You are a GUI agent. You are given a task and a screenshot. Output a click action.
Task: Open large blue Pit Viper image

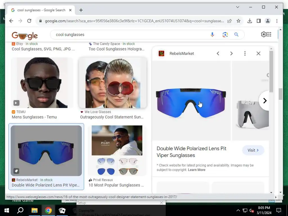pos(191,101)
